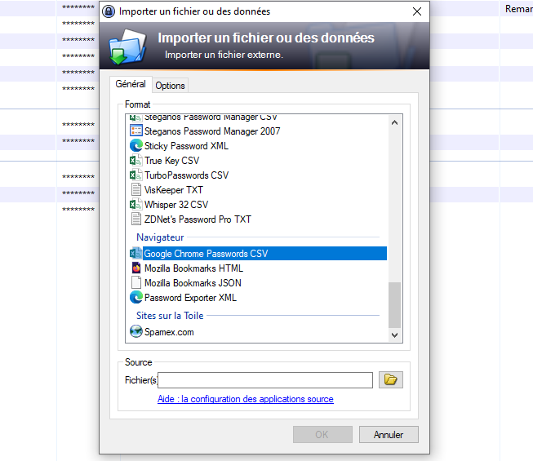This screenshot has height=461, width=533.
Task: Choose Mozilla Bookmarks JSON format
Action: [193, 283]
